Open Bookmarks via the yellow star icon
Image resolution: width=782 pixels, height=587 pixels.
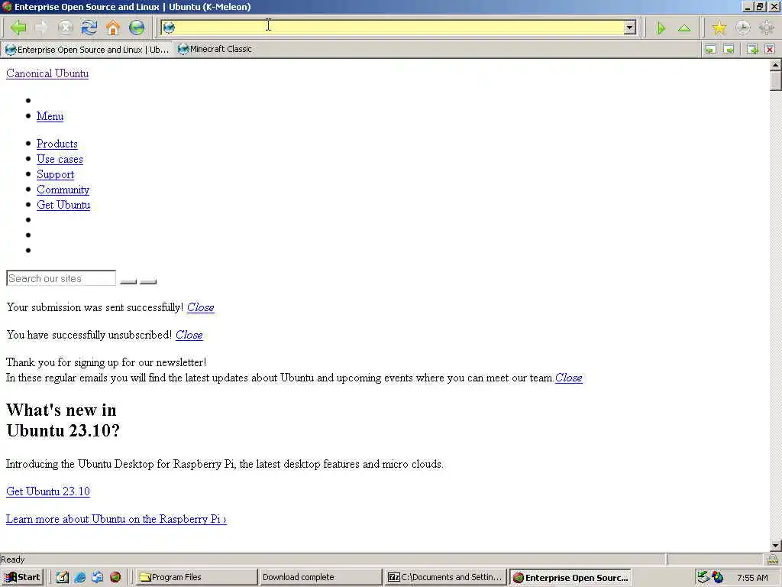719,28
